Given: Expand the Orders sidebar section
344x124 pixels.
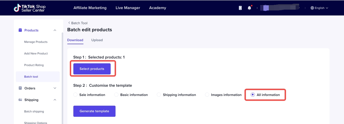Looking at the screenshot, I should pos(55,88).
